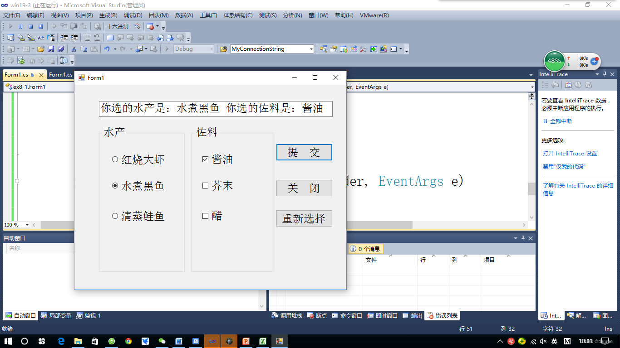Open Microsoft Word from the taskbar
This screenshot has width=620, height=348.
tap(179, 341)
